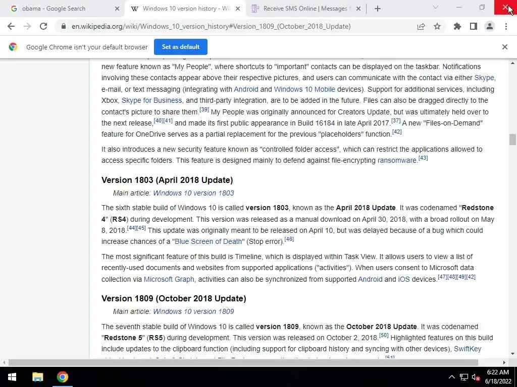This screenshot has width=517, height=387.
Task: Click citation reference 47
Action: [442, 277]
